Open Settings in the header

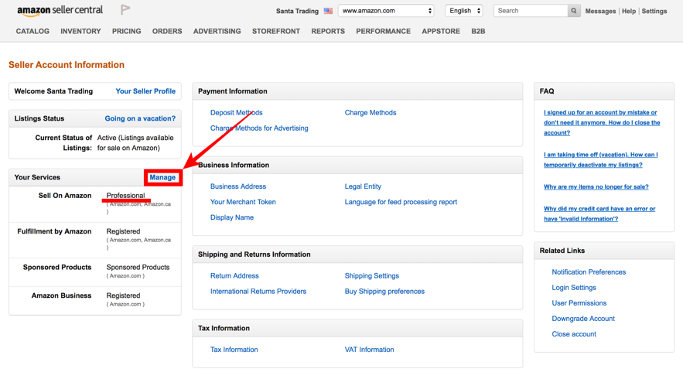(x=654, y=11)
